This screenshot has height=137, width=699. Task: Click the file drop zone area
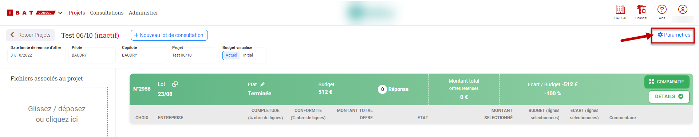click(x=57, y=112)
